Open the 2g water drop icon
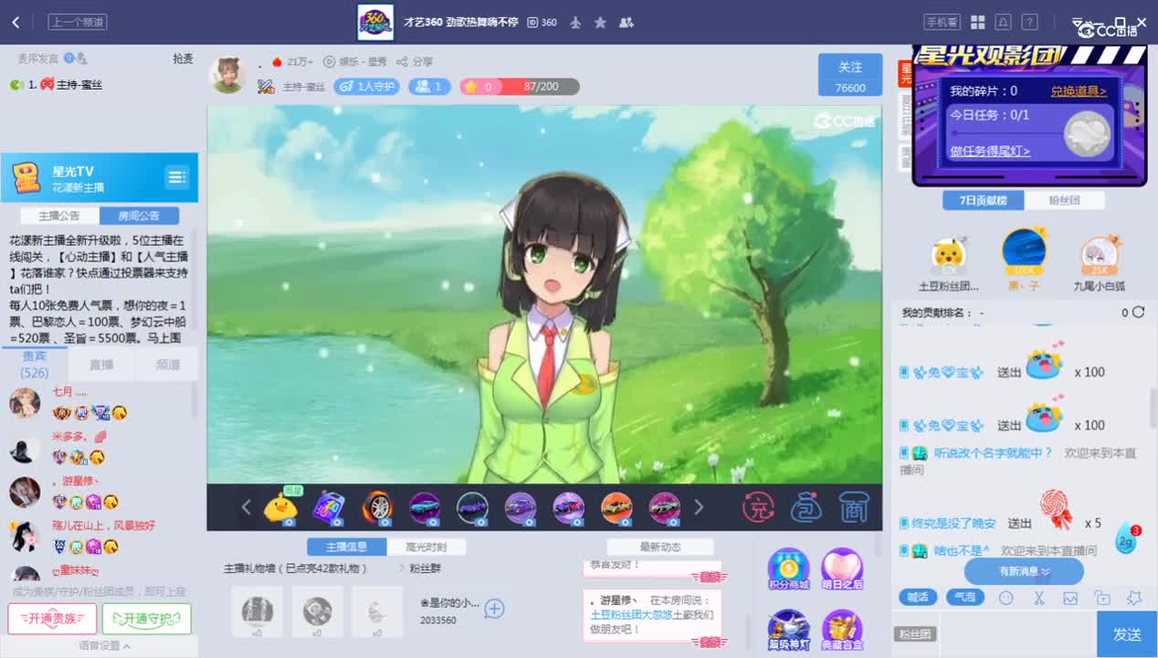Viewport: 1158px width, 658px height. (x=1127, y=540)
